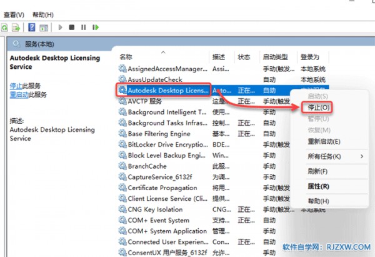The width and height of the screenshot is (375, 257).
Task: Click gear icon of Background Intelligent service
Action: [x=122, y=112]
